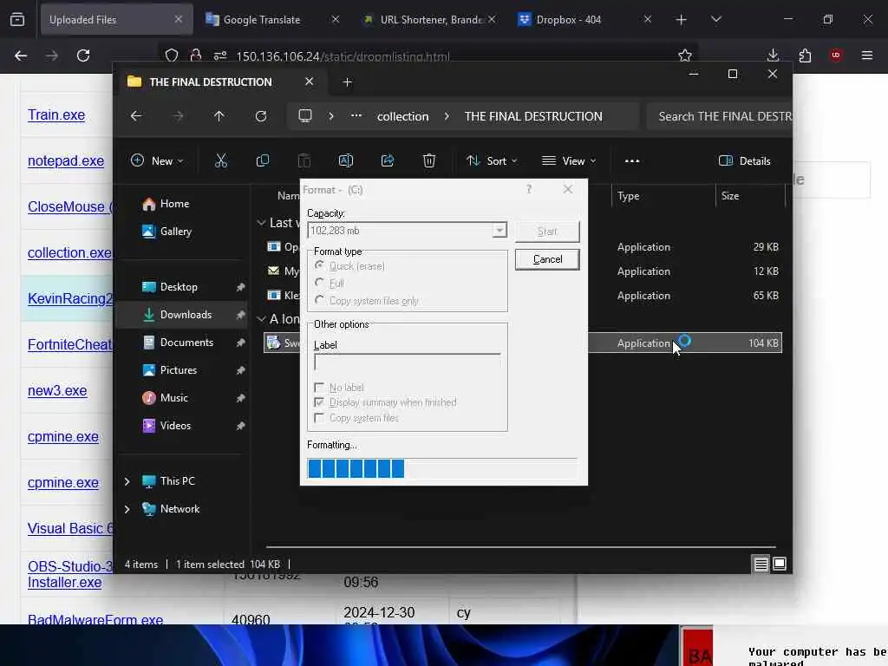
Task: Click the Copy icon in Explorer toolbar
Action: (x=263, y=160)
